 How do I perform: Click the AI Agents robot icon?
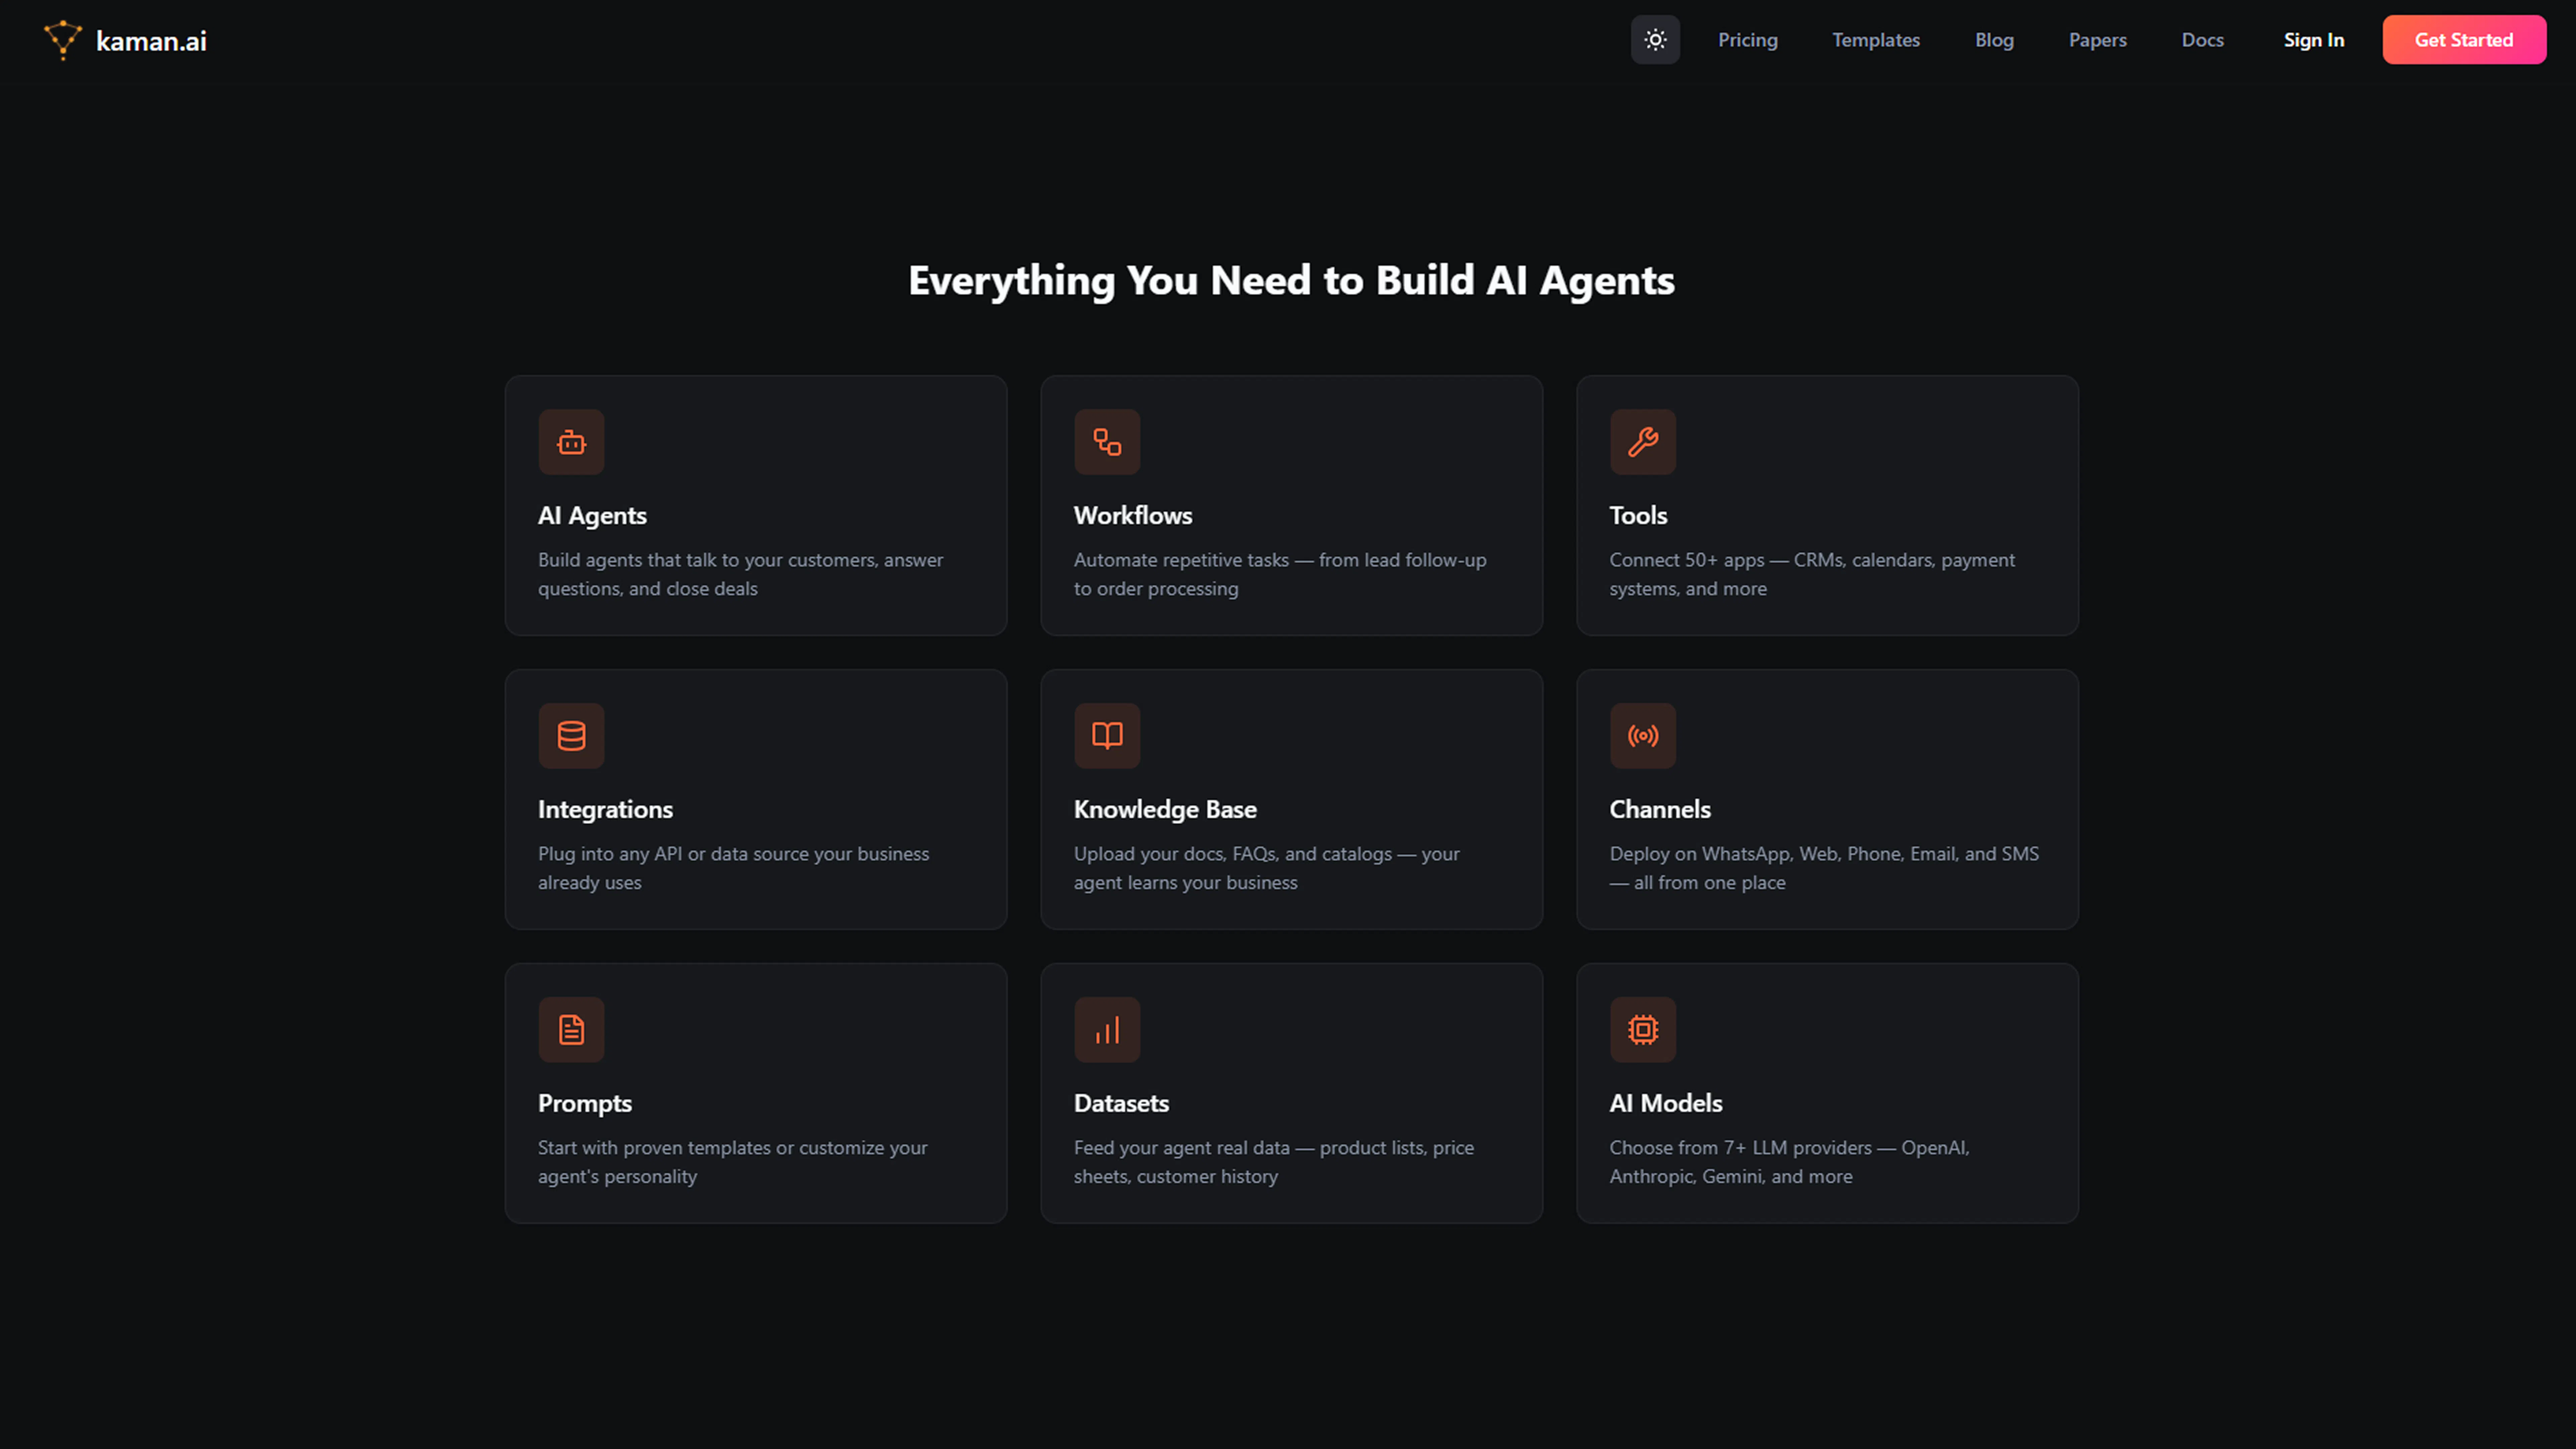(x=571, y=442)
